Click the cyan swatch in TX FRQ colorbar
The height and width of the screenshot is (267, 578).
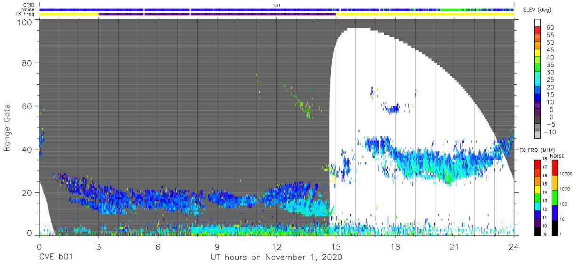click(x=538, y=205)
